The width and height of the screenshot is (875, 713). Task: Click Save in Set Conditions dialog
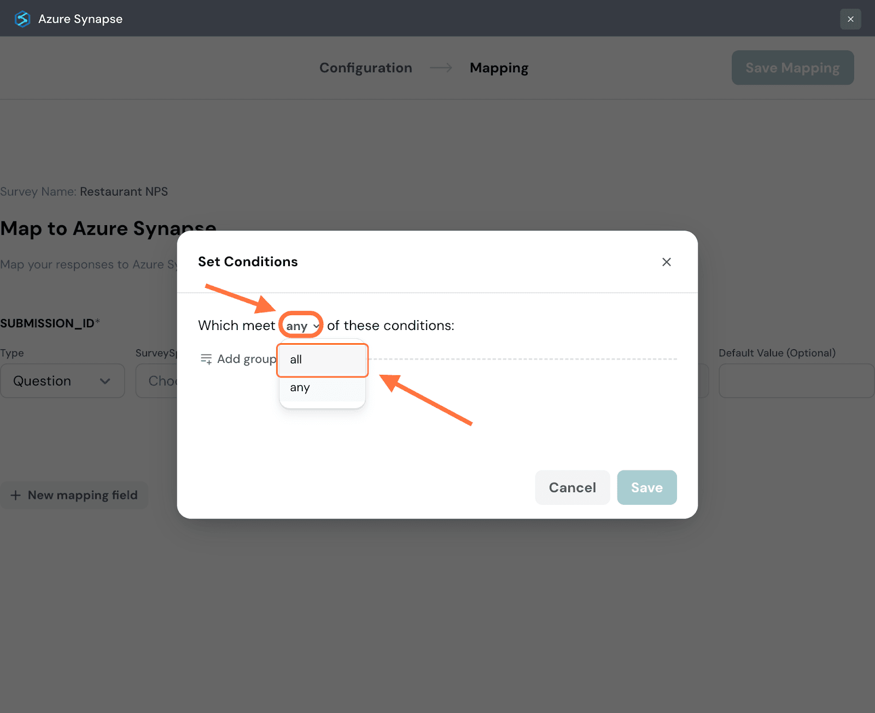(646, 487)
